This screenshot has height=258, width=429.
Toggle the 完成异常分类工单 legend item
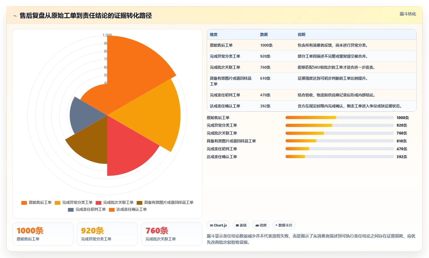click(73, 203)
